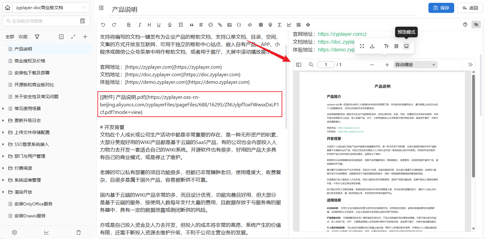
Task: Go to the home page icon
Action: coord(8,8)
